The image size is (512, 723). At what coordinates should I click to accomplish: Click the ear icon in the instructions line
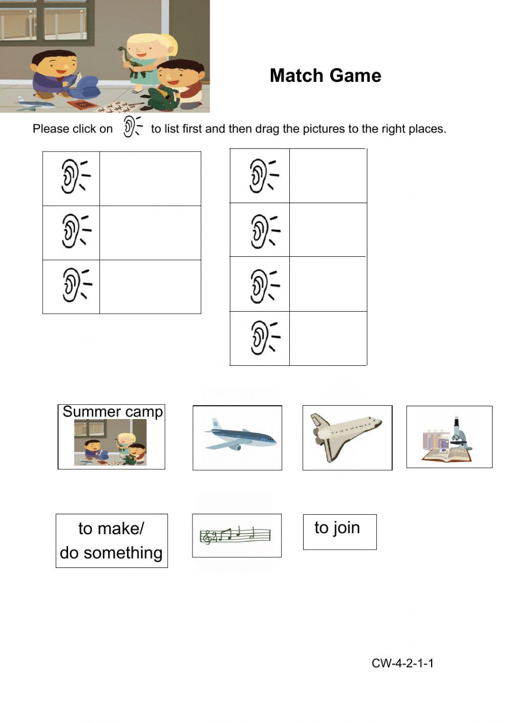(132, 127)
